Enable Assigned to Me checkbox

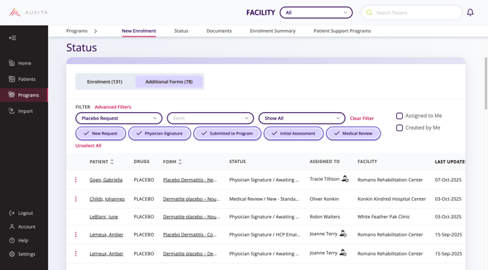[x=399, y=116]
